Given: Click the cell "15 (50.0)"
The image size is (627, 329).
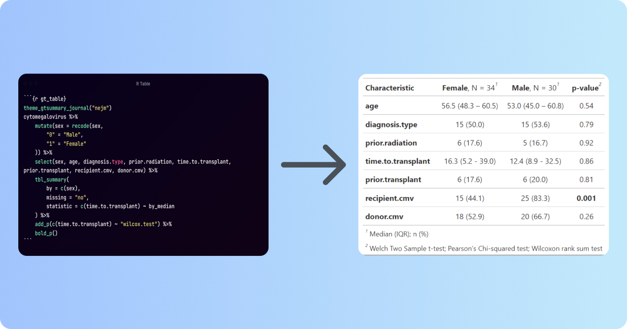Looking at the screenshot, I should click(470, 125).
